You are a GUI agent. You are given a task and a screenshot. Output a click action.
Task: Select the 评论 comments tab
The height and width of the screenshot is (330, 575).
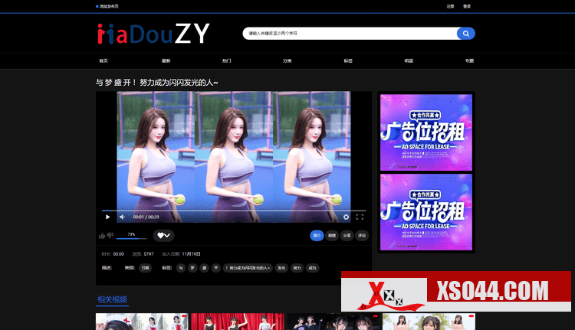[362, 236]
